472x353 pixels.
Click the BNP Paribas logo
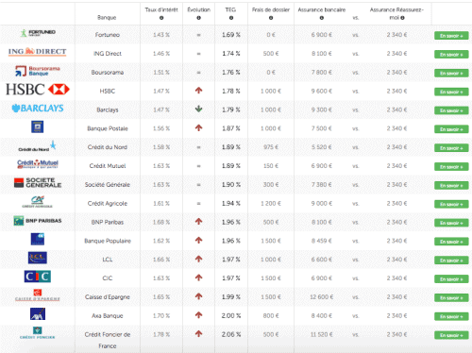pyautogui.click(x=38, y=221)
